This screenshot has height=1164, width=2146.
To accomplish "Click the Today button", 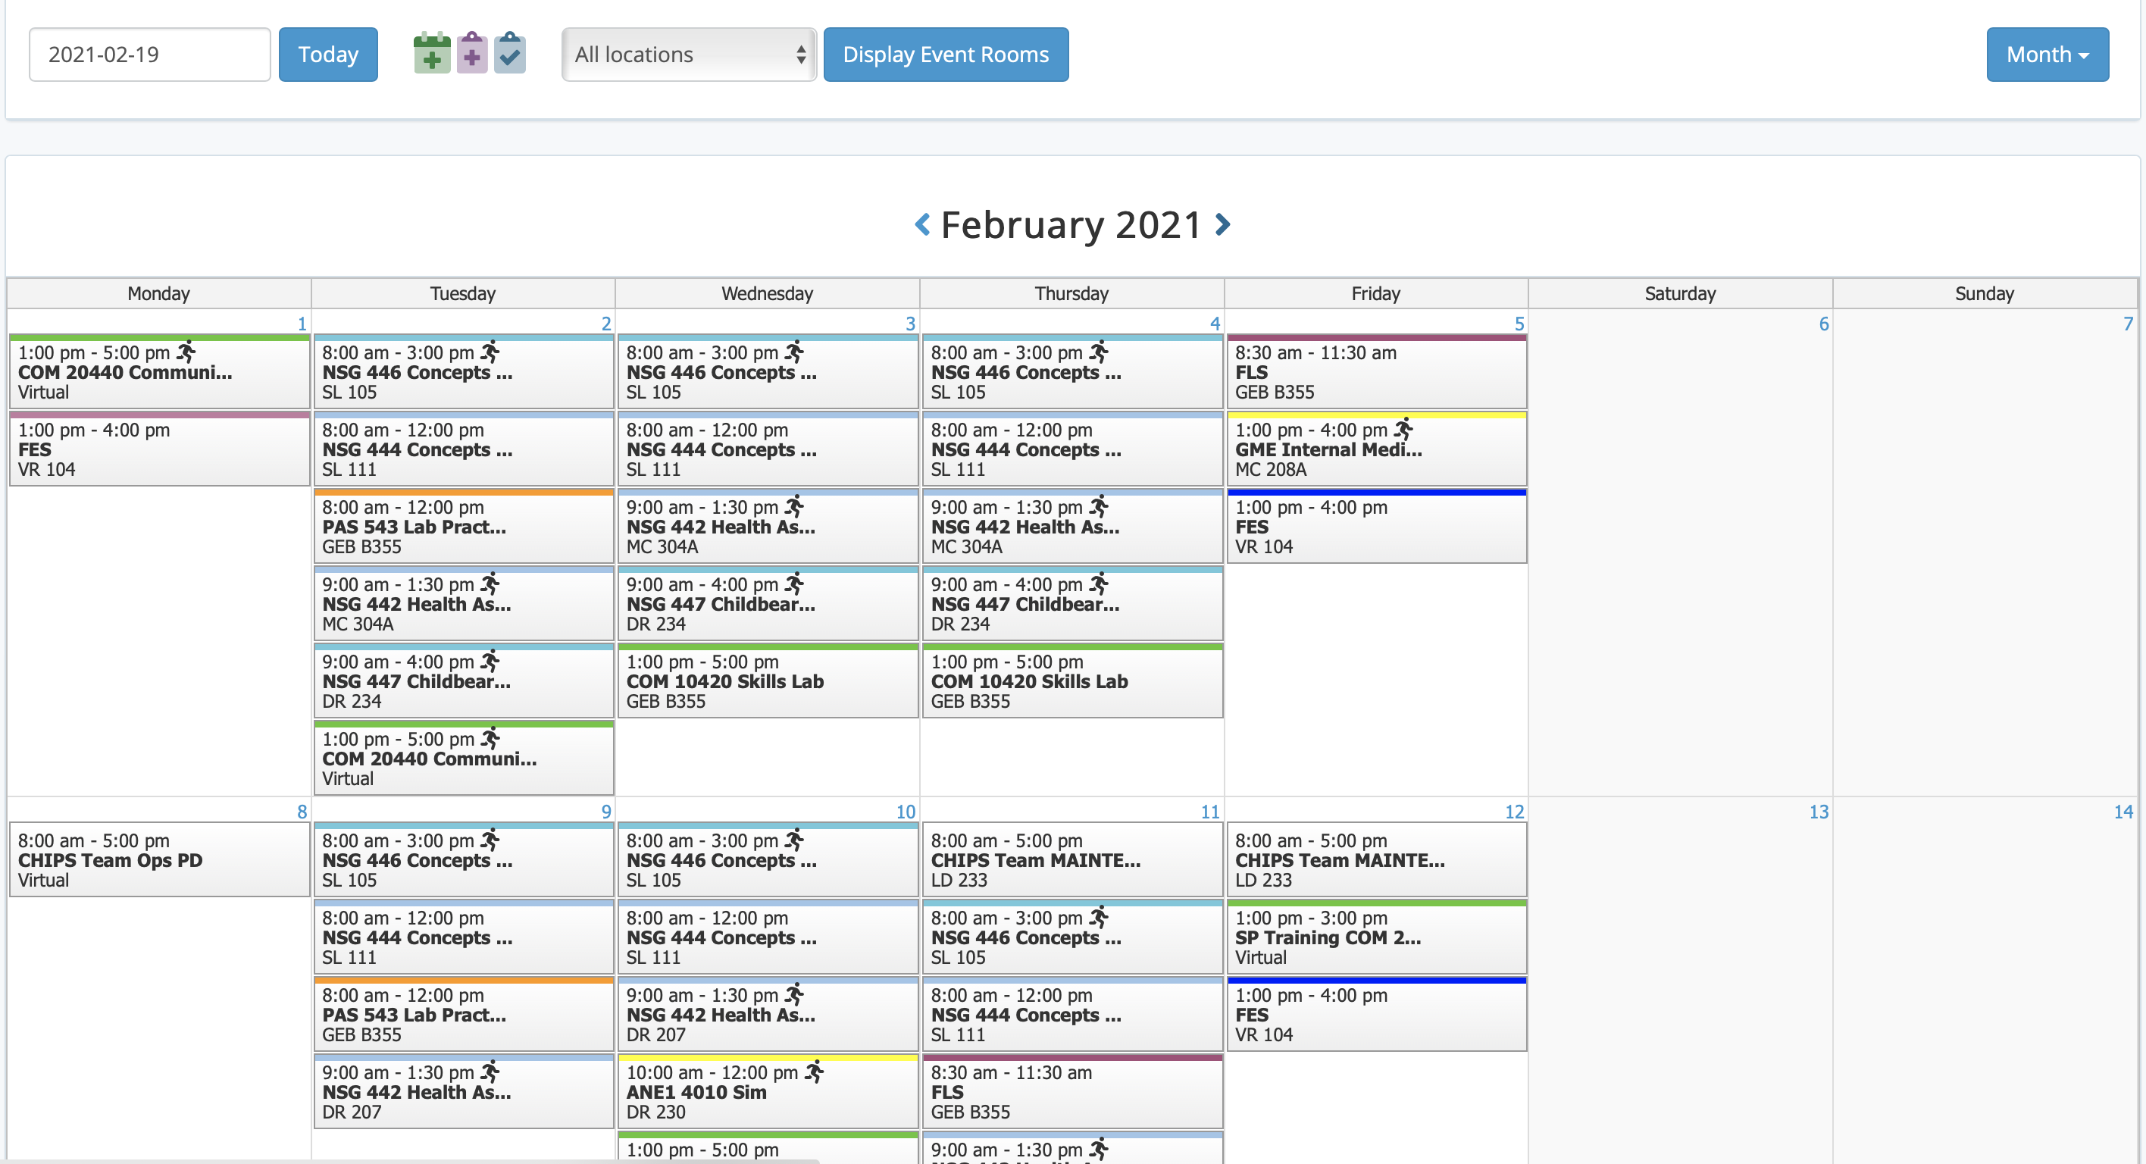I will point(328,54).
